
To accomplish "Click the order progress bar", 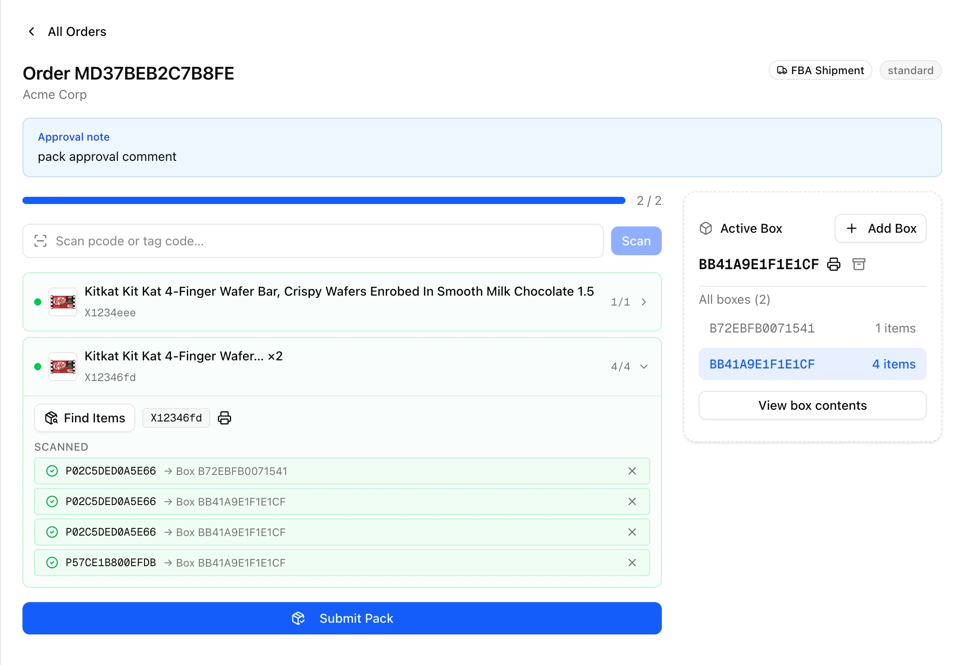I will coord(324,200).
